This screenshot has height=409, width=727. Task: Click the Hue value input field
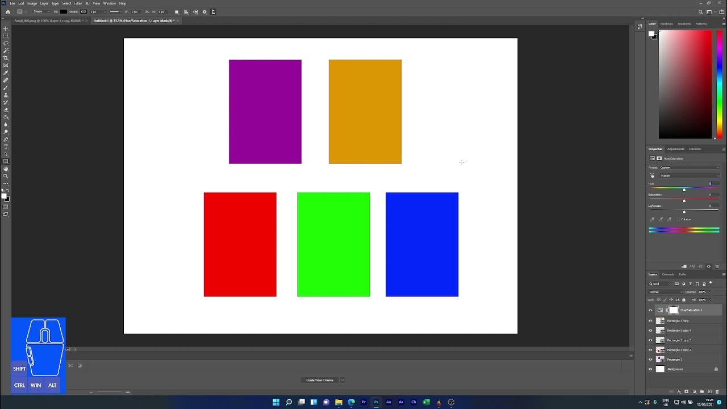(x=713, y=183)
